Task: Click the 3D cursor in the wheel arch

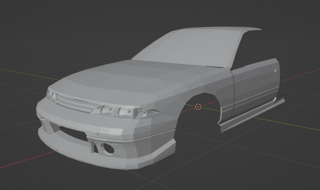Action: pyautogui.click(x=198, y=107)
